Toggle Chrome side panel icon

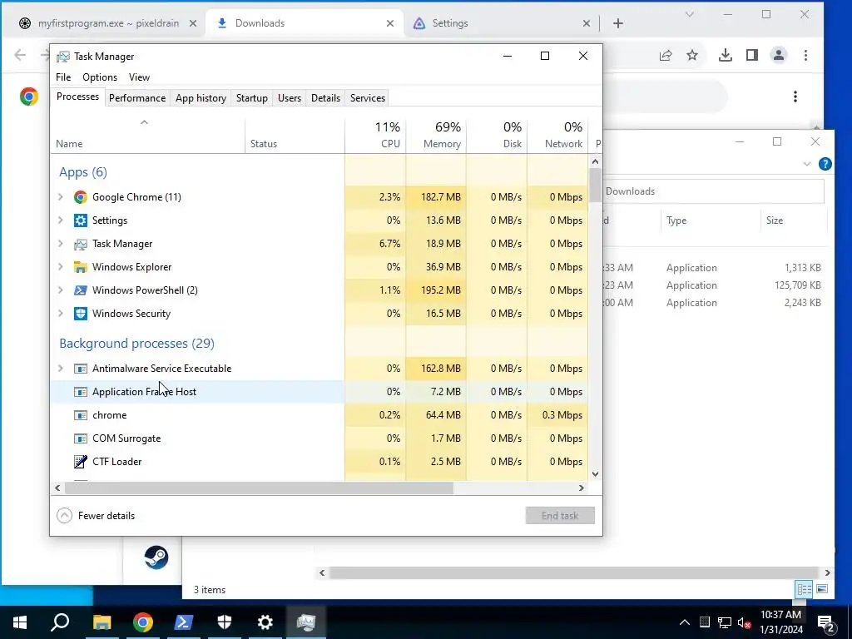point(752,56)
